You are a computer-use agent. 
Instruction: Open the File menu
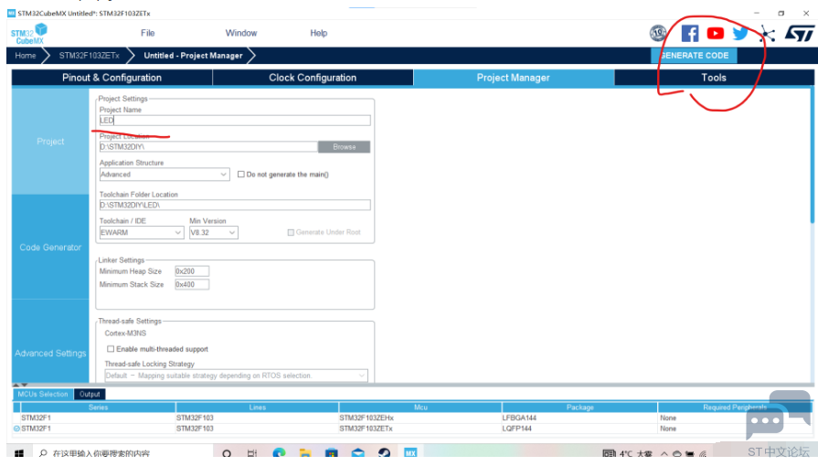(148, 33)
